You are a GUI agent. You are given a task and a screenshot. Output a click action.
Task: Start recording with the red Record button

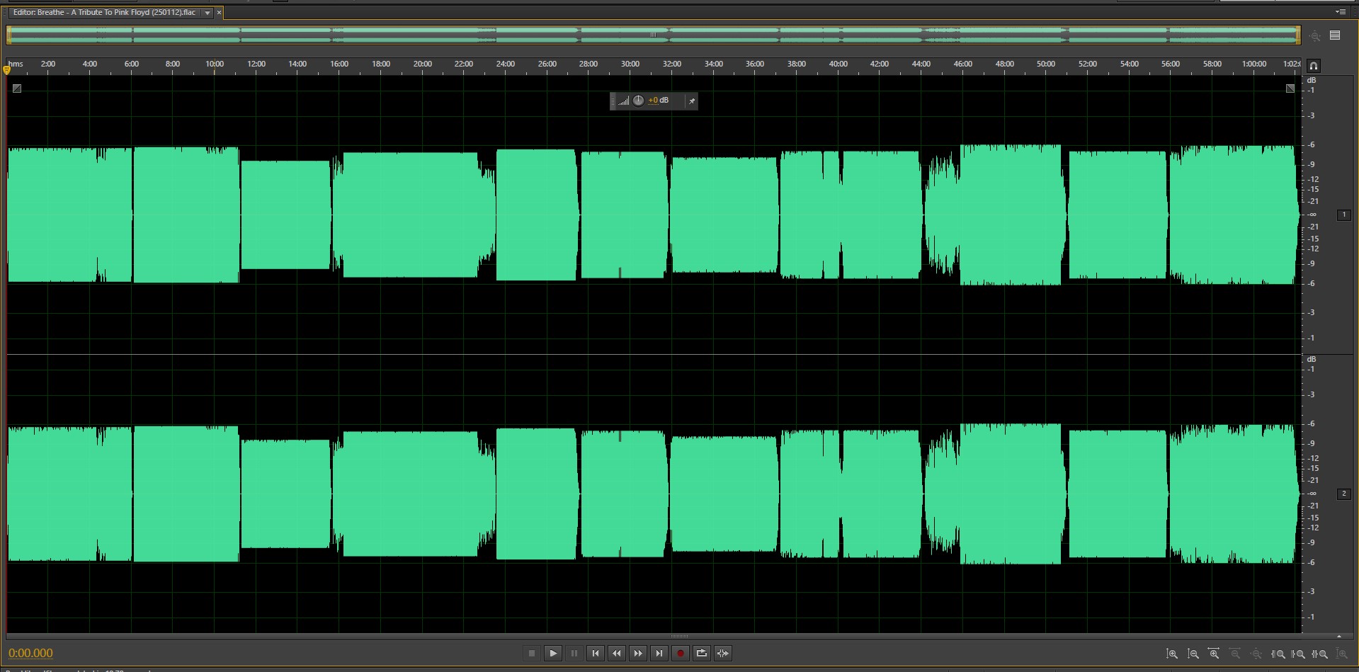[681, 654]
